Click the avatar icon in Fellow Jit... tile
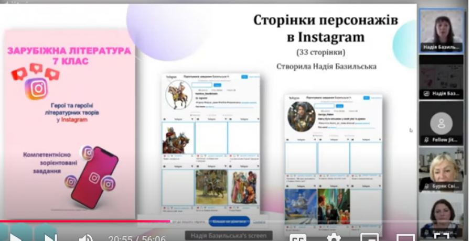This screenshot has width=472, height=241. click(441, 123)
